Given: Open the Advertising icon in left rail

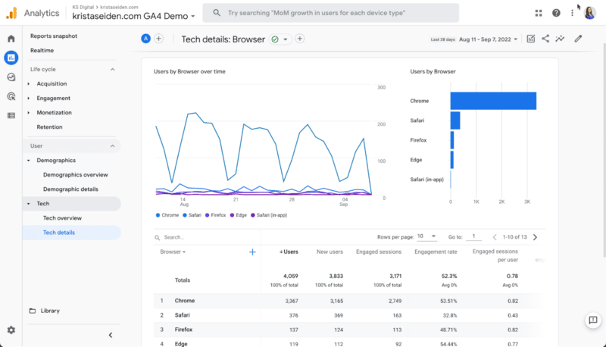Looking at the screenshot, I should coord(11,96).
